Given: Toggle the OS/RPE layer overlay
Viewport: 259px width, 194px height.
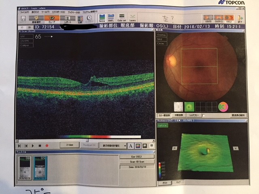Looking at the screenshot, I should (x=26, y=41).
